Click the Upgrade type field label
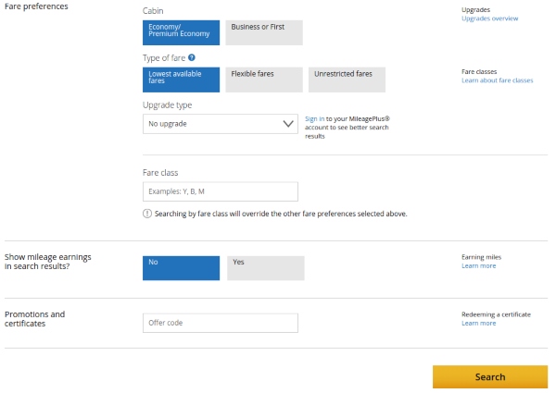Viewport: 556px width, 393px height. click(168, 104)
